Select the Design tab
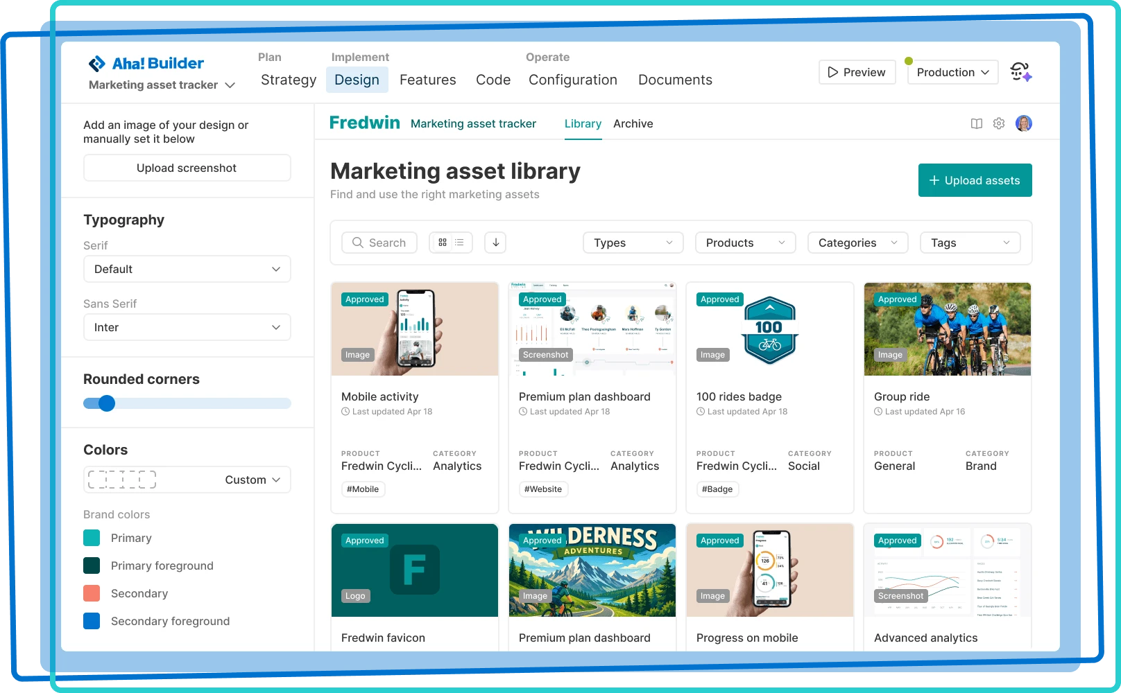The height and width of the screenshot is (693, 1121). point(357,80)
